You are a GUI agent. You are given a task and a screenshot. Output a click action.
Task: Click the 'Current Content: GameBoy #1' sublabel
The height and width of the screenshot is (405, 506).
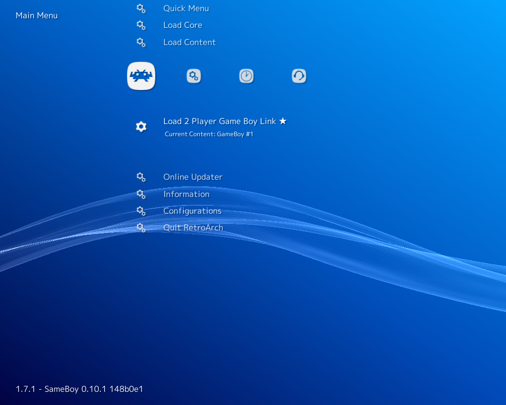pyautogui.click(x=209, y=134)
